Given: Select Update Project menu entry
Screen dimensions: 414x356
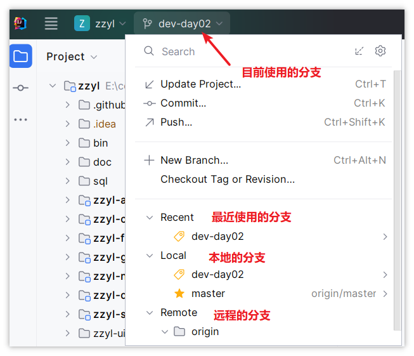Looking at the screenshot, I should (x=265, y=84).
